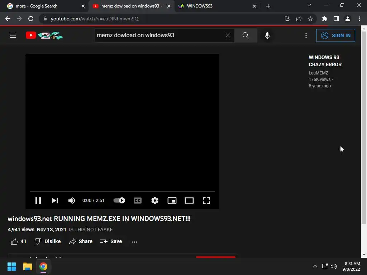Open Windows Start menu

tap(11, 266)
